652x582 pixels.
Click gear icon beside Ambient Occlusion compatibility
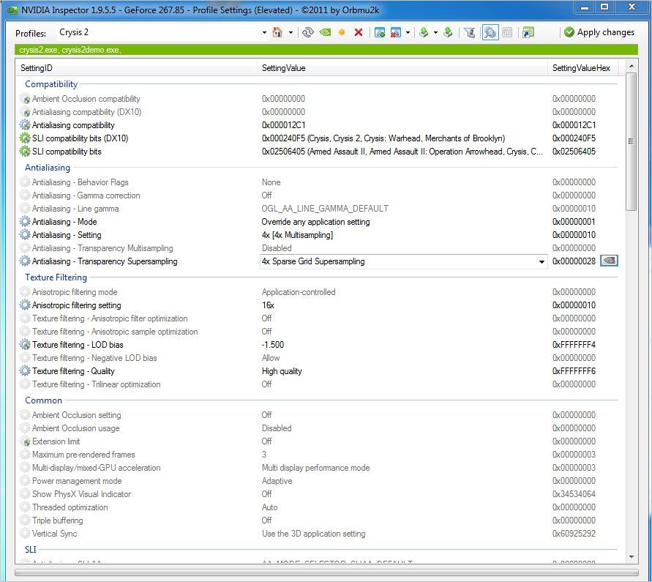25,99
